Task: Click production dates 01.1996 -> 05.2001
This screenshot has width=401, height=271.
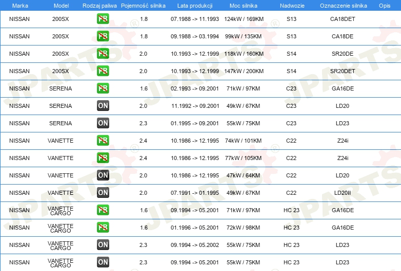Action: 195,228
